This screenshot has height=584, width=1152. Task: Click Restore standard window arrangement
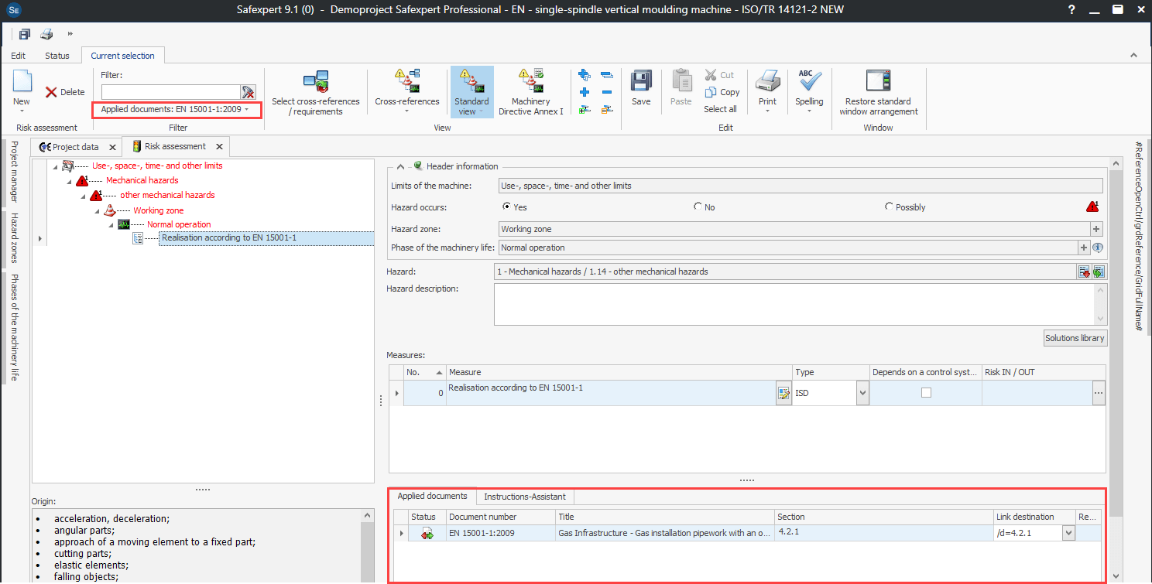878,82
